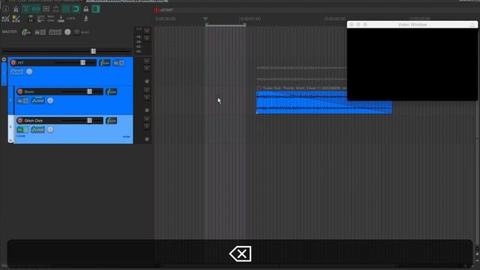Open the Boom track automation read menu
This screenshot has width=480, height=270.
(37, 100)
